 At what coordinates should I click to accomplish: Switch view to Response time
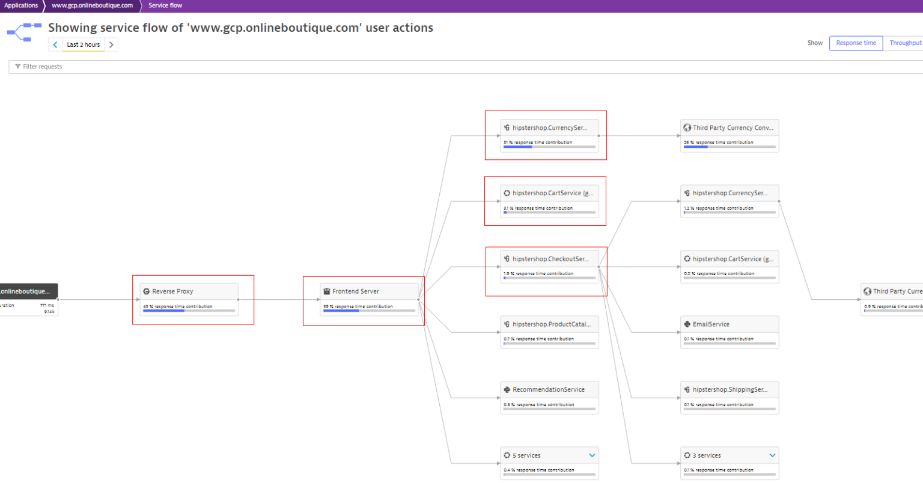point(856,43)
